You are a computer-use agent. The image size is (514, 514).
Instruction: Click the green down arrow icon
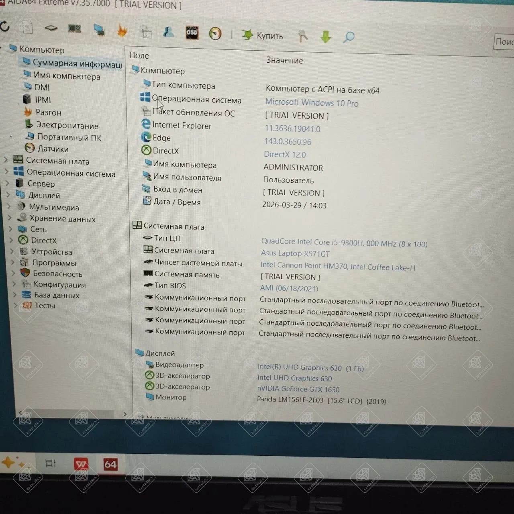coord(326,37)
